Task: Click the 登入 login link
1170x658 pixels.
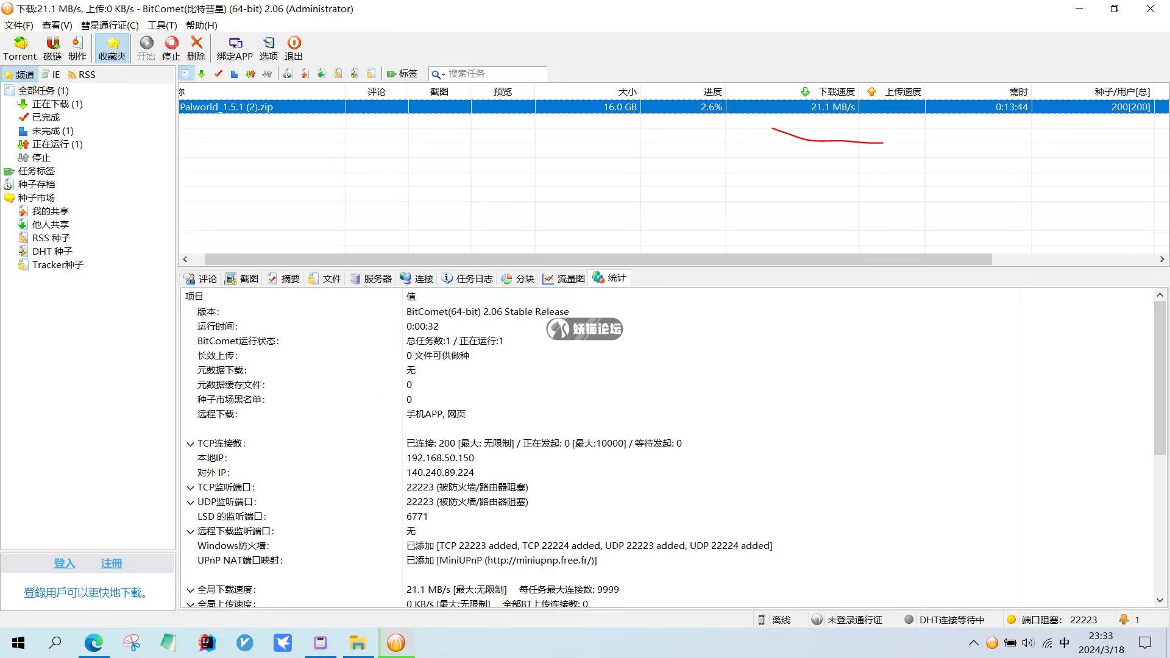Action: coord(65,564)
